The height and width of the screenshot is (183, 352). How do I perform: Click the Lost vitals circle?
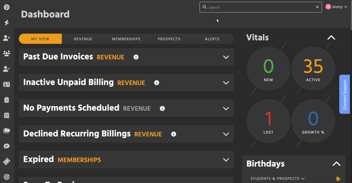(x=268, y=121)
